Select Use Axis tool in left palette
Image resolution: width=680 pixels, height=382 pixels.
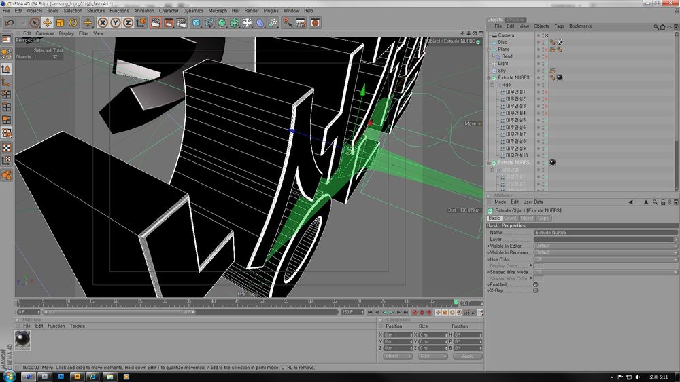[x=7, y=82]
